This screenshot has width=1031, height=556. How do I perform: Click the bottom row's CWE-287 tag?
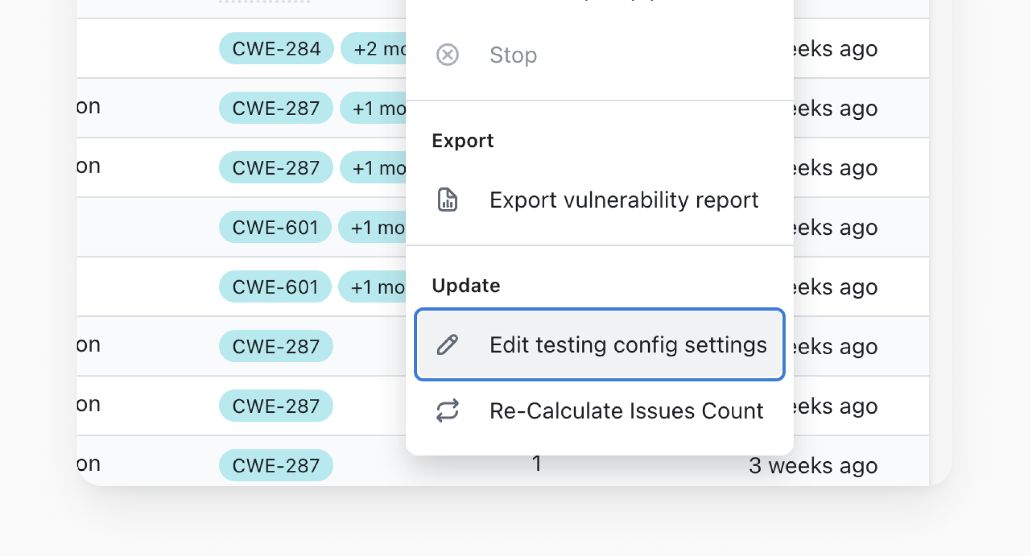pos(276,465)
